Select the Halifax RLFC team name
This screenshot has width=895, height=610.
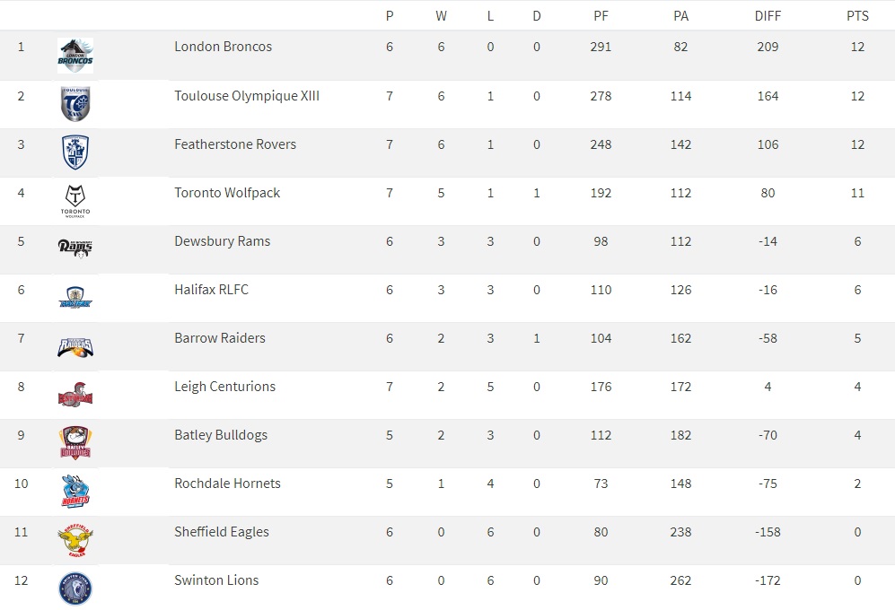[x=211, y=290]
